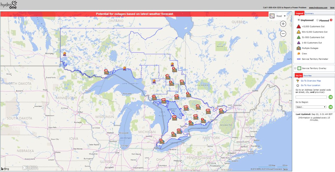Click the Help link in the top bar

pos(332,8)
